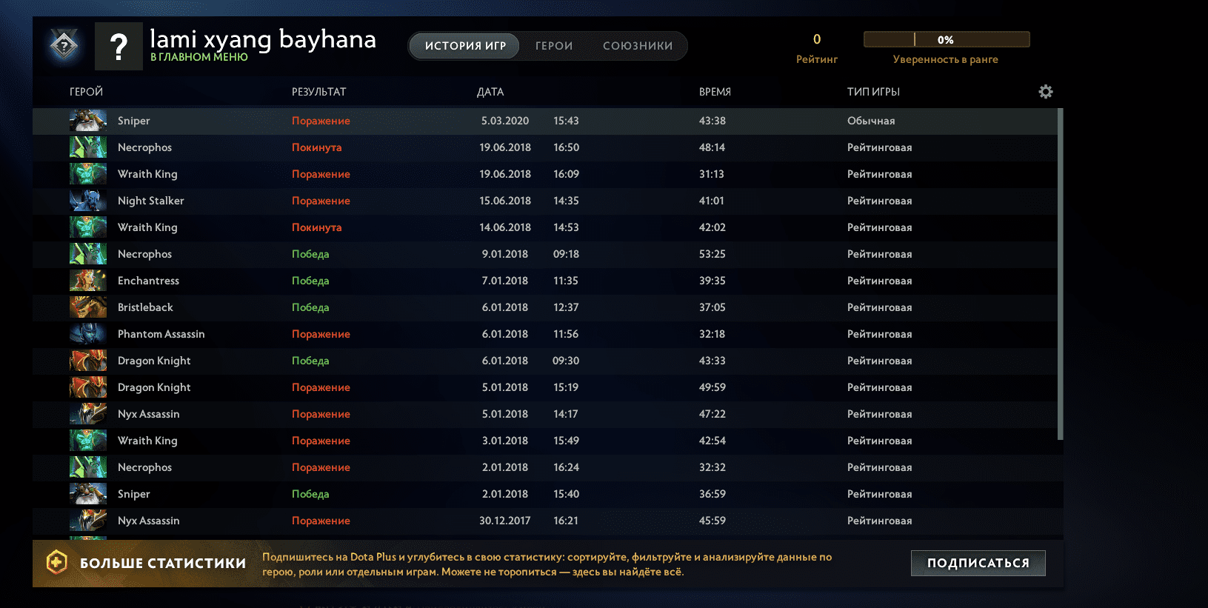Click the settings gear icon in table header
1208x608 pixels.
[x=1045, y=92]
